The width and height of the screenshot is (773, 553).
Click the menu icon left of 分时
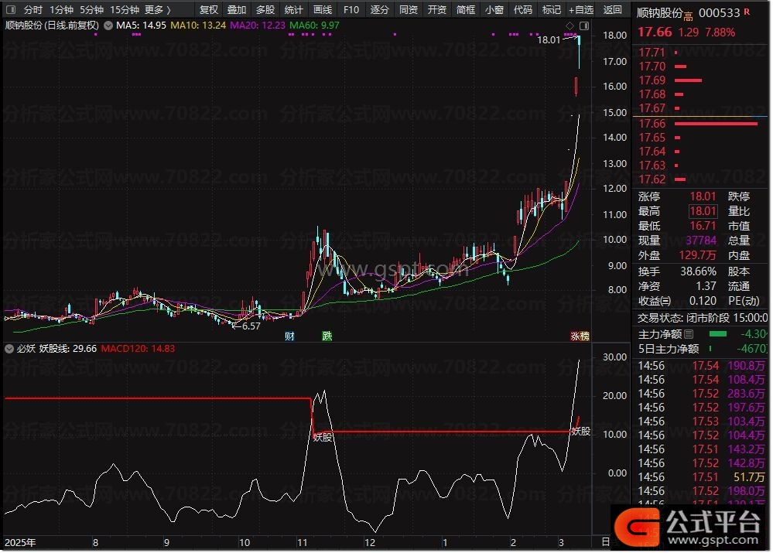(11, 10)
